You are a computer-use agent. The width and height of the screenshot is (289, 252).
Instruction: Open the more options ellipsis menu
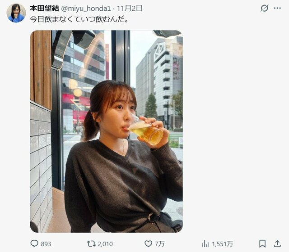pyautogui.click(x=277, y=8)
